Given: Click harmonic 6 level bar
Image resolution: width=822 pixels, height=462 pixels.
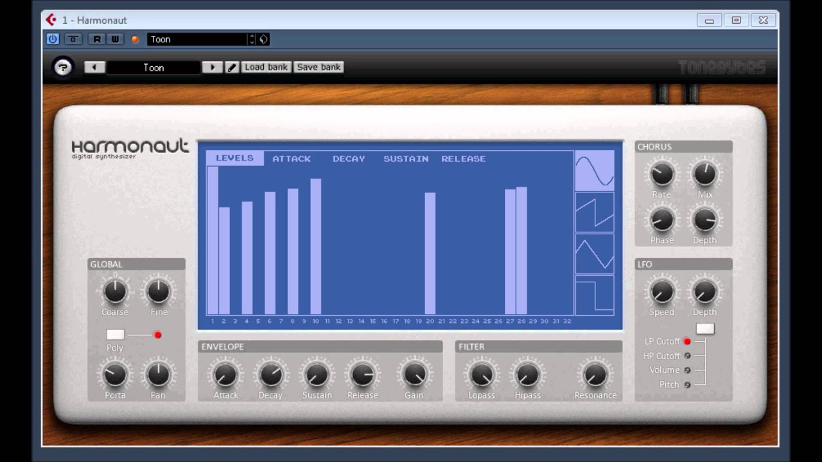Looking at the screenshot, I should 270,253.
